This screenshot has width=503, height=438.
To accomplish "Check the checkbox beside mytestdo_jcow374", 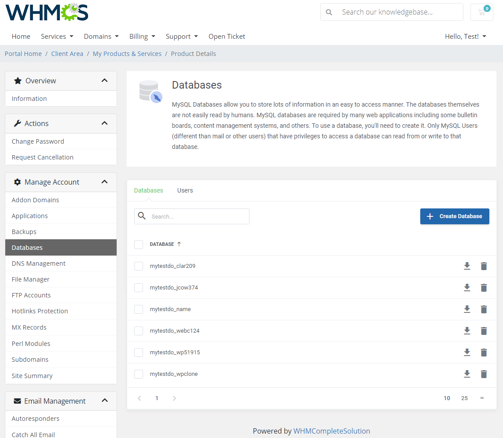I will (x=139, y=287).
